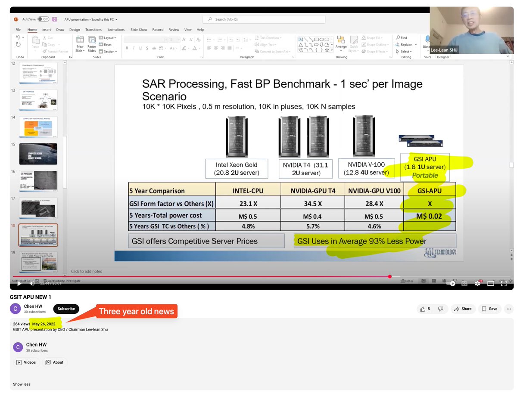Click Find in Editing group

pyautogui.click(x=402, y=38)
